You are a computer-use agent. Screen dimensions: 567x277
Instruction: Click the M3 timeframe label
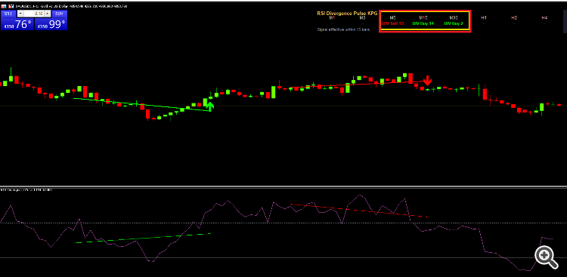(x=362, y=17)
